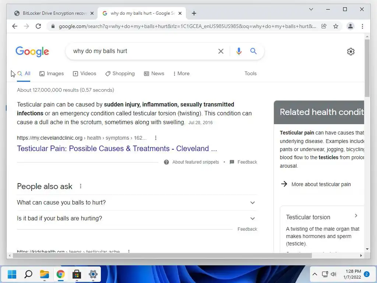Switch to Videos results

coord(85,74)
